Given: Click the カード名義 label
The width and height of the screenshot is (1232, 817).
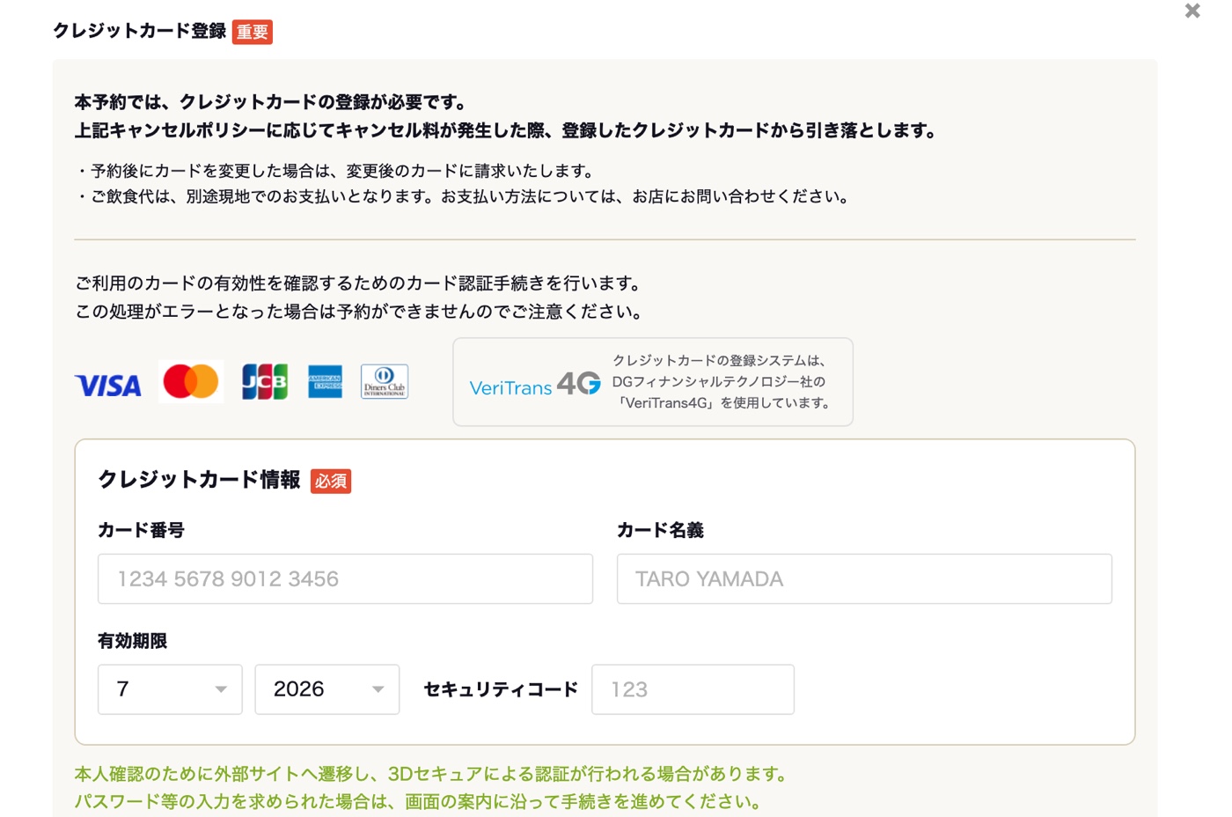Looking at the screenshot, I should pos(660,530).
